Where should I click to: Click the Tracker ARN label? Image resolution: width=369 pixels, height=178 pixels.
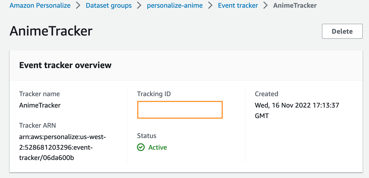[37, 125]
